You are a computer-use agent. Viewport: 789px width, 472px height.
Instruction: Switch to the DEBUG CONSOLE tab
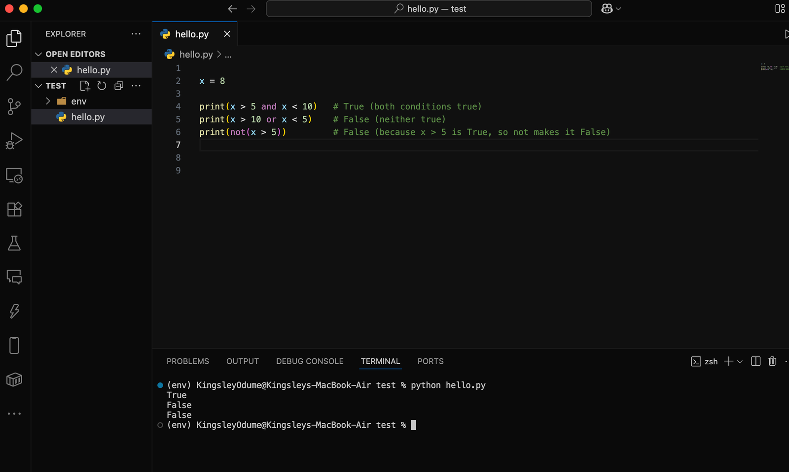click(x=310, y=361)
